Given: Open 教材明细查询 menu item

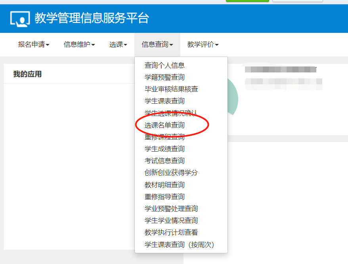Looking at the screenshot, I should point(164,185).
